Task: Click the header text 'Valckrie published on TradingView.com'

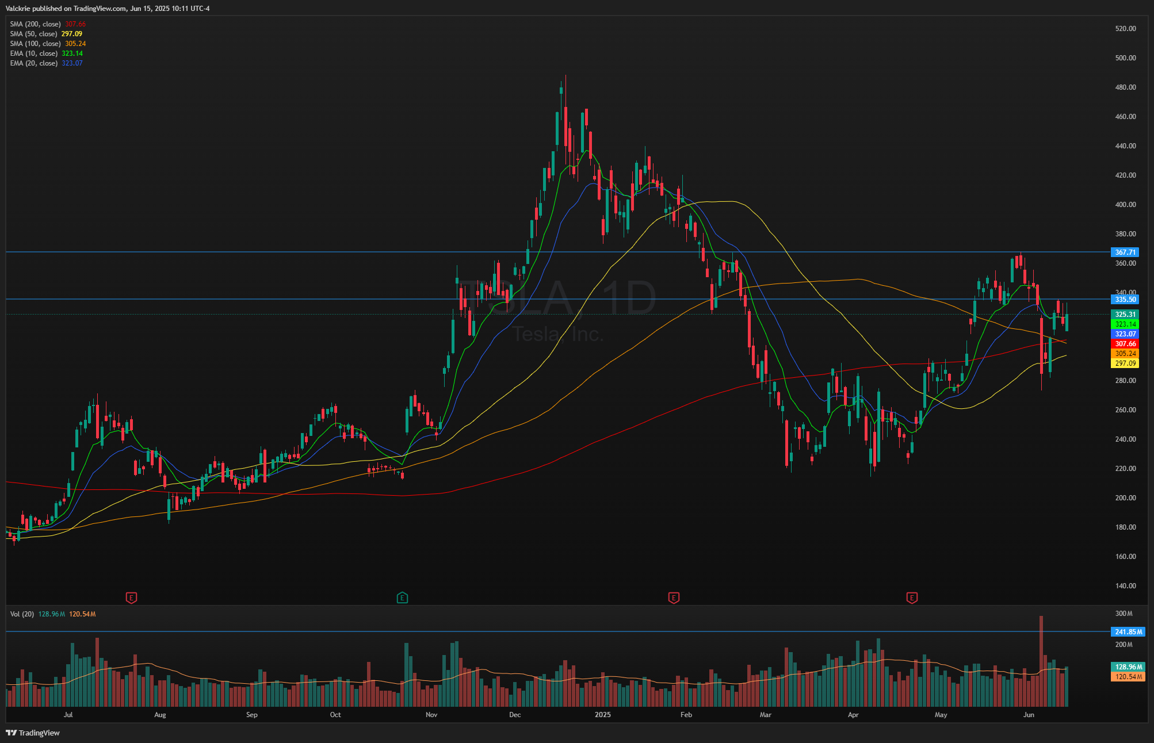Action: (66, 9)
